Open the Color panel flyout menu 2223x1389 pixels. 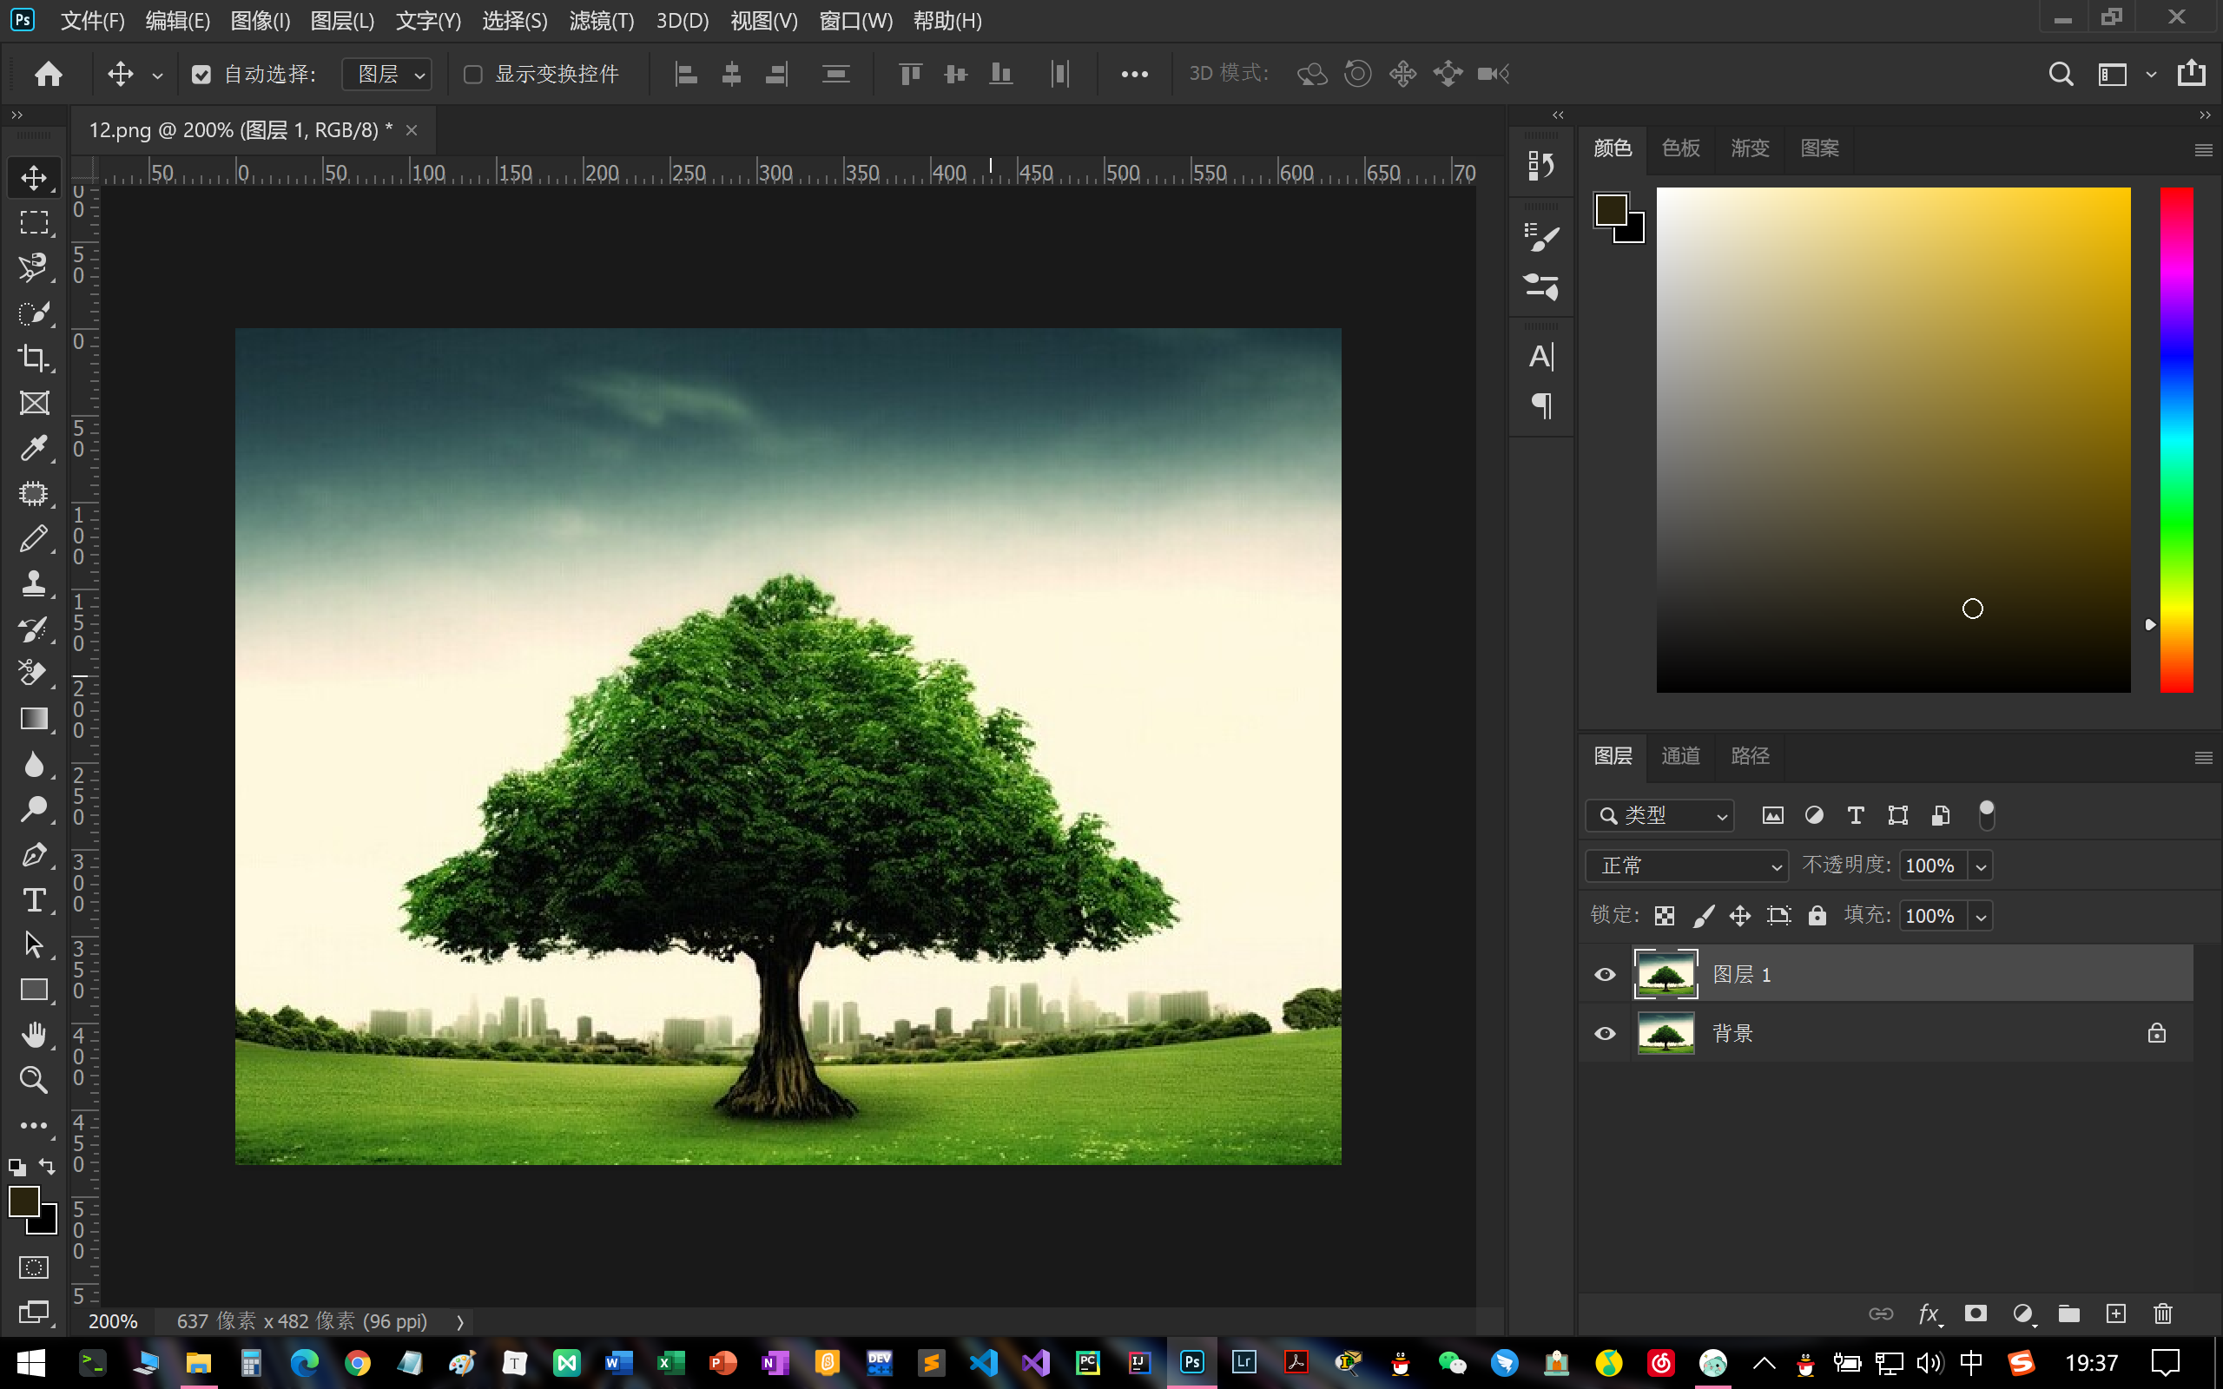(x=2203, y=149)
